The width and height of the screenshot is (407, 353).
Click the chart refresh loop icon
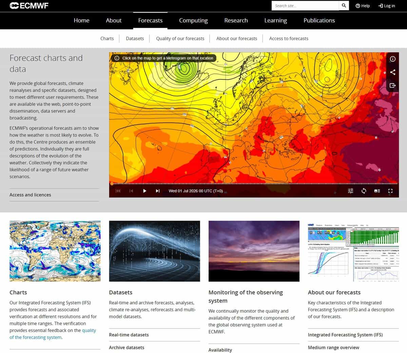(364, 191)
